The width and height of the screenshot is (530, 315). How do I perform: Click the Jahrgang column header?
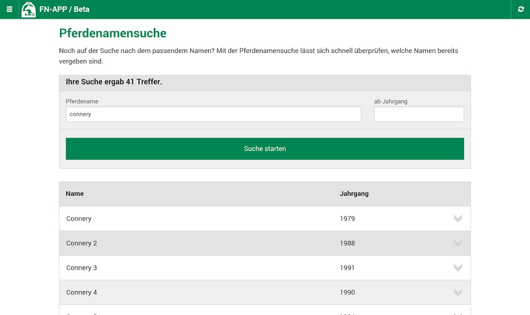coord(354,194)
